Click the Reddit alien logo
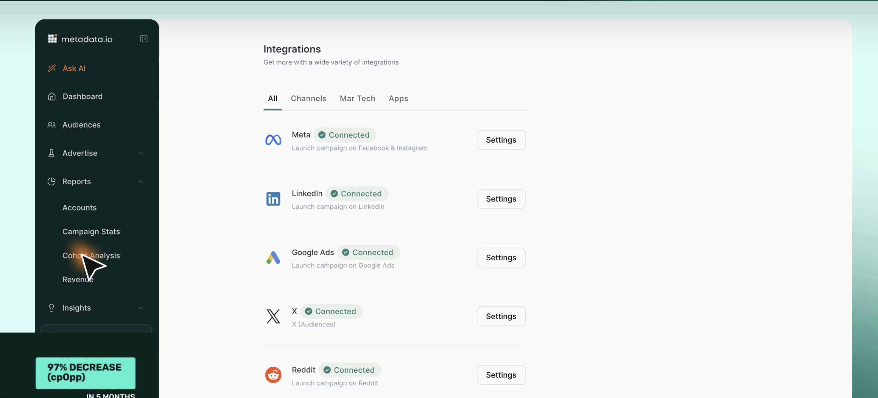The height and width of the screenshot is (398, 878). [273, 375]
